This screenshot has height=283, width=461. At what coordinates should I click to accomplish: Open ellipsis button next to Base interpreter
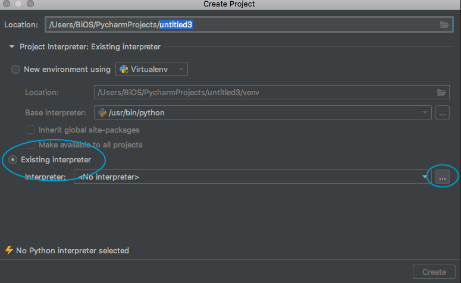tap(443, 112)
